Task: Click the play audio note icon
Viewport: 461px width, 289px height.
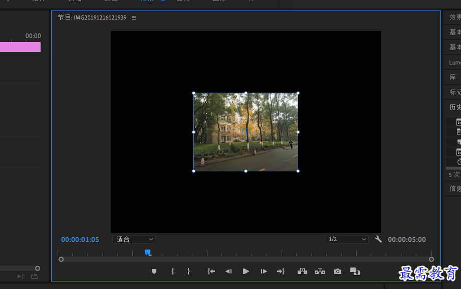Action: 21,276
